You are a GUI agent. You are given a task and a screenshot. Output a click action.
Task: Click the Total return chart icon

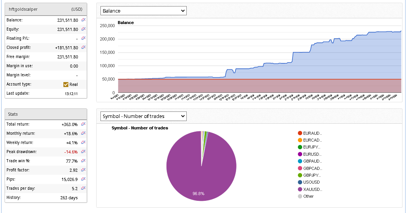[x=83, y=124]
